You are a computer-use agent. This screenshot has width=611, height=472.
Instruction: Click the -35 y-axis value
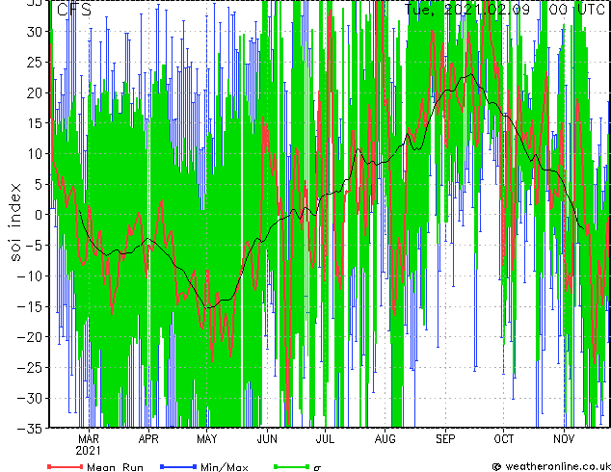(30, 429)
